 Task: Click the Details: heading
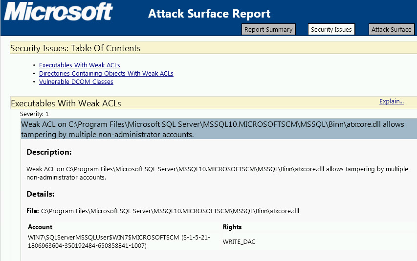pos(41,194)
